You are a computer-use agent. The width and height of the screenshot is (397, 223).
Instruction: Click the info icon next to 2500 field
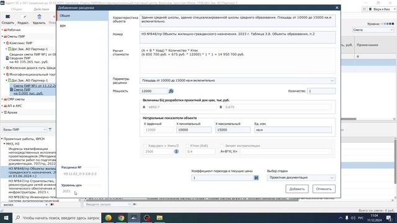coord(176,151)
